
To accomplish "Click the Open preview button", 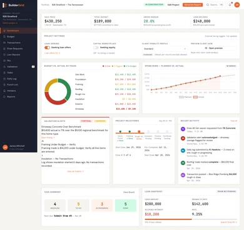I will [213, 48].
